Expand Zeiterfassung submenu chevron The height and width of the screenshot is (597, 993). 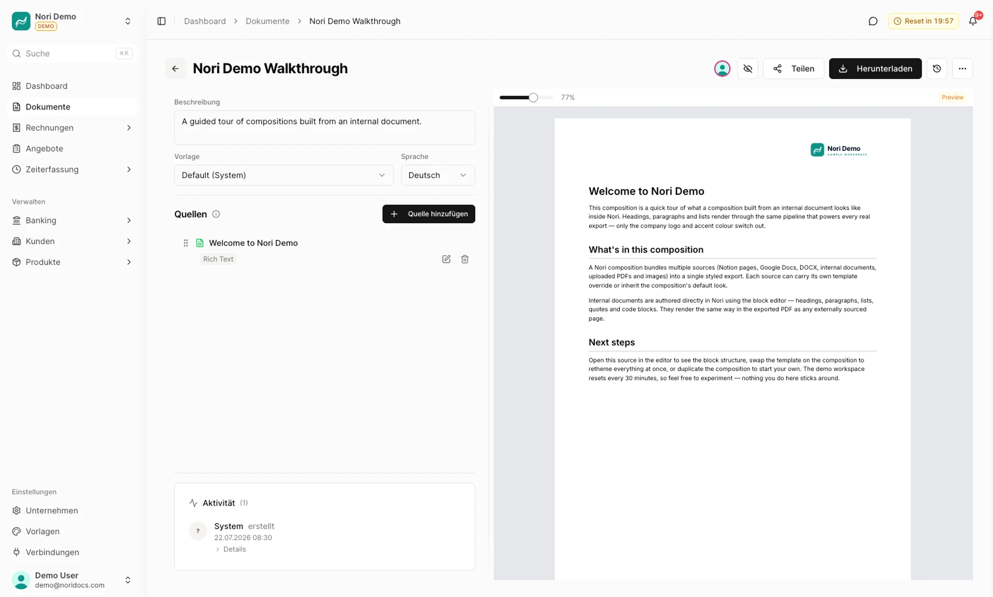(x=129, y=169)
